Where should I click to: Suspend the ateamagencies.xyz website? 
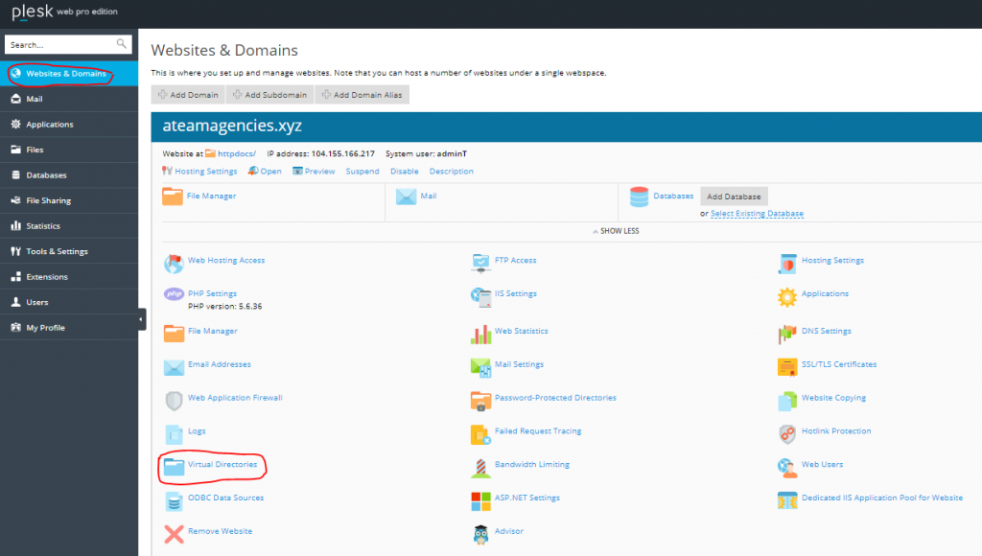(362, 171)
